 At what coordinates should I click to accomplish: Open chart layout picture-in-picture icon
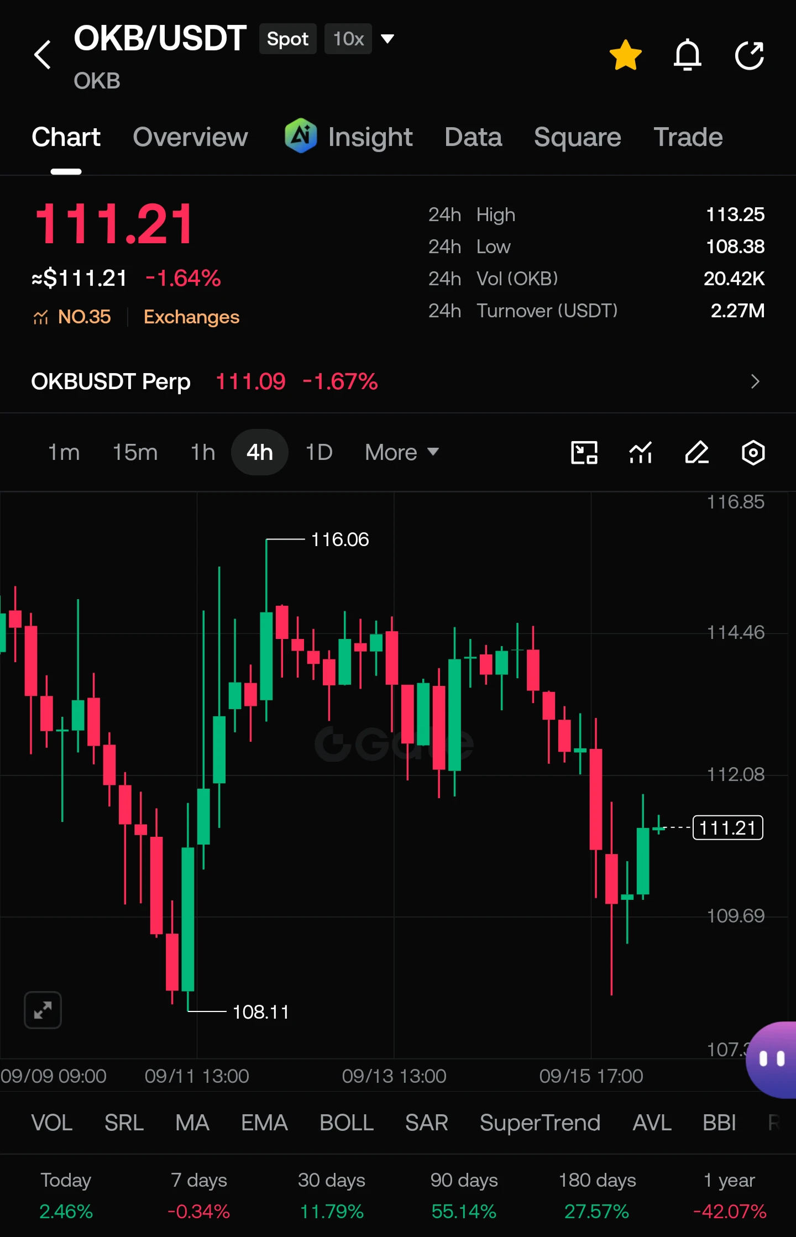[584, 453]
